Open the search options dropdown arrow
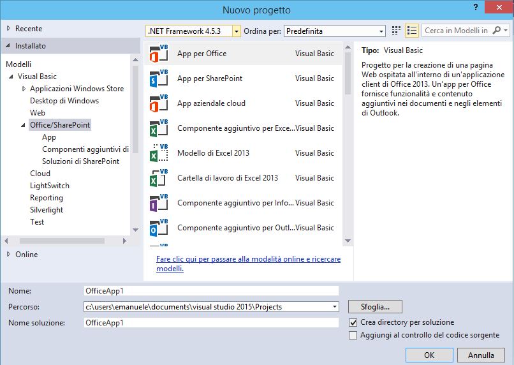This screenshot has width=514, height=365. tap(506, 31)
